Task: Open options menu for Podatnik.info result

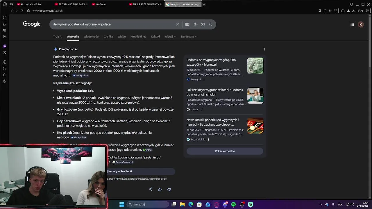Action: (208, 140)
